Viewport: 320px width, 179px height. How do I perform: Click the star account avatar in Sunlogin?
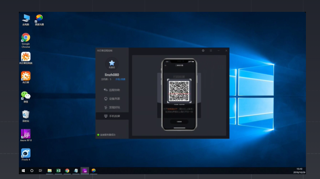pos(111,64)
